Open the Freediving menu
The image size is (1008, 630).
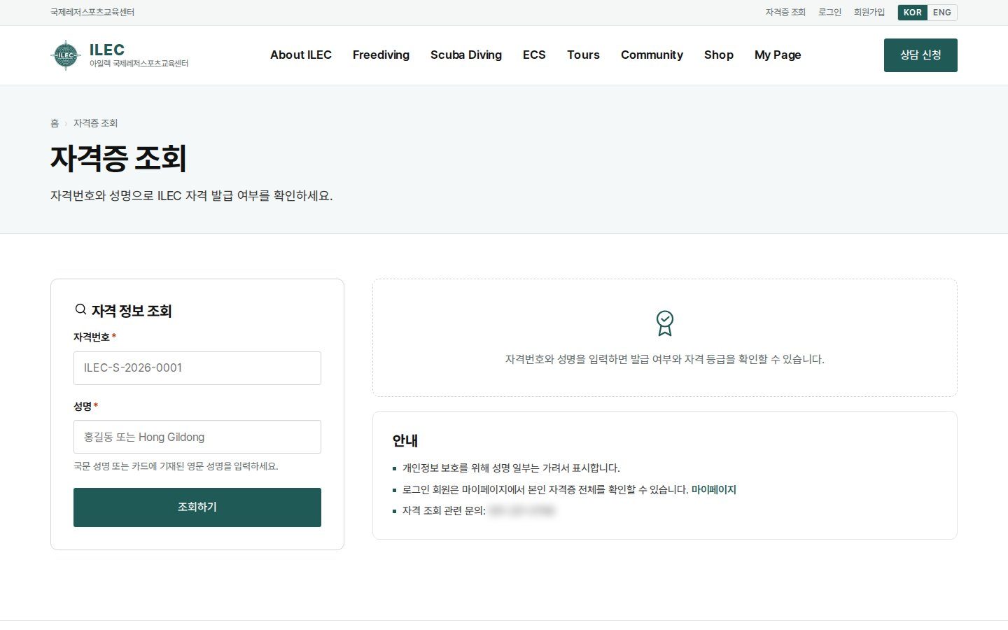(x=381, y=55)
